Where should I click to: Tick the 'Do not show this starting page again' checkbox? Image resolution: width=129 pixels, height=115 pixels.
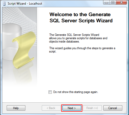pyautogui.click(x=50, y=92)
